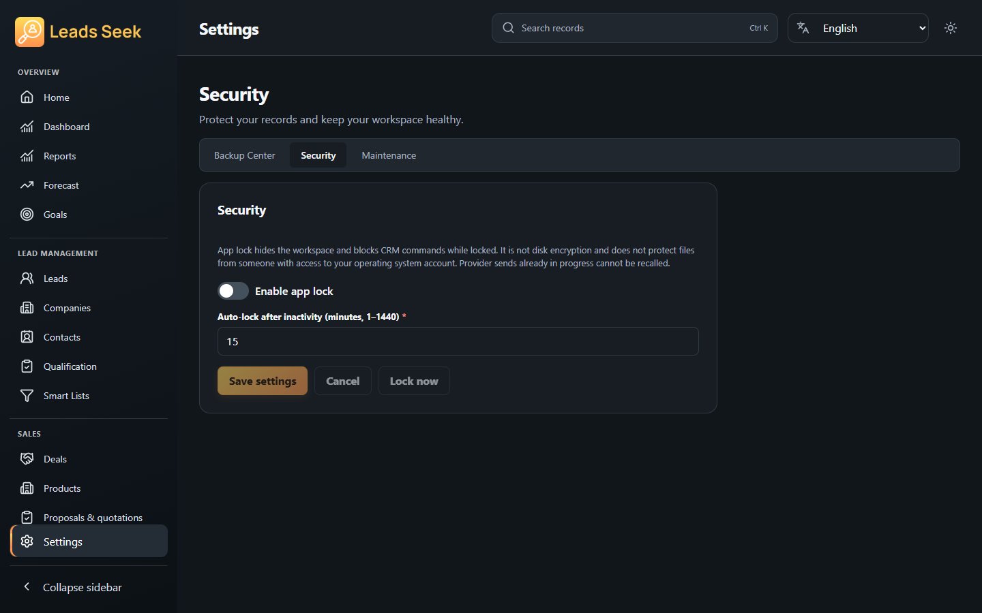Select the Security tab
Viewport: 982px width, 613px height.
[x=318, y=155]
